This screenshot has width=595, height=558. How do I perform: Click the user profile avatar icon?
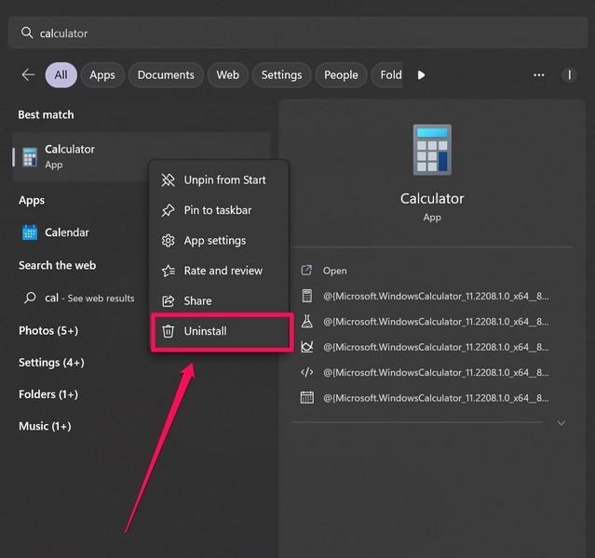[x=569, y=75]
